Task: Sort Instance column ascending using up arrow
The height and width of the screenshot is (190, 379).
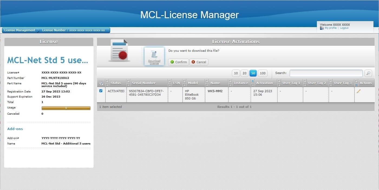Action: point(230,81)
